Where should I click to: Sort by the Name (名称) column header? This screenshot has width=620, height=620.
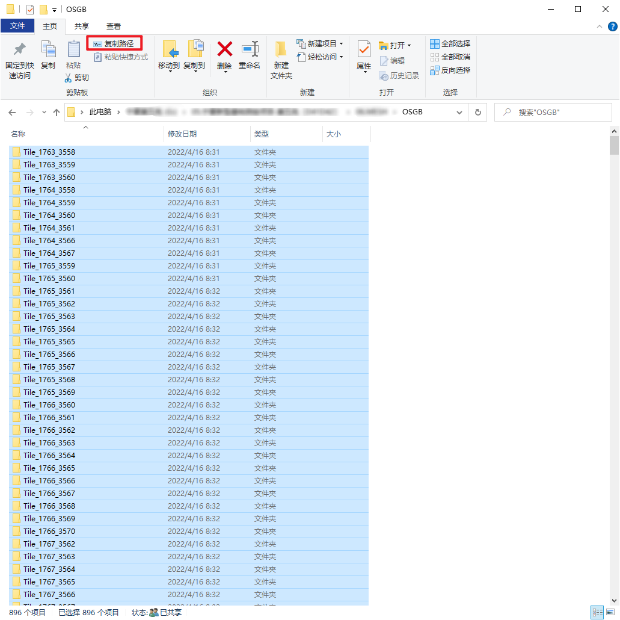86,134
